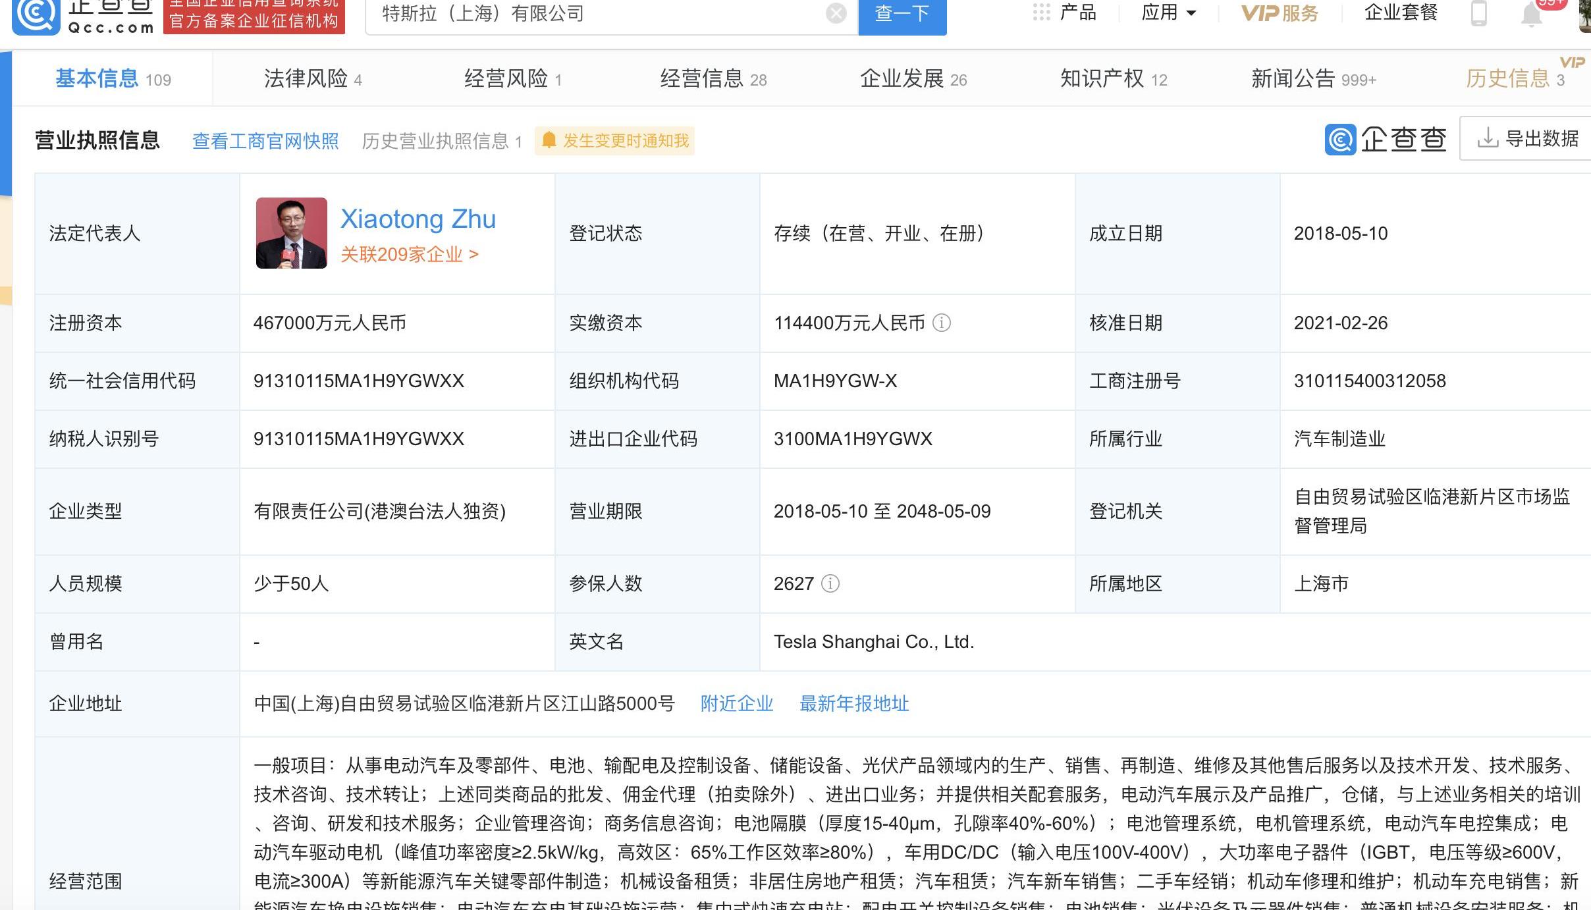Image resolution: width=1591 pixels, height=910 pixels.
Task: Clear the search box with the X icon
Action: coord(836,13)
